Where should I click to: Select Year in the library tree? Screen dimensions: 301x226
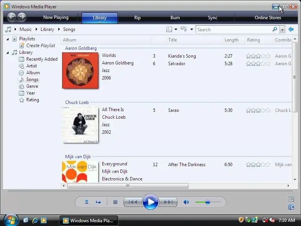pyautogui.click(x=31, y=93)
